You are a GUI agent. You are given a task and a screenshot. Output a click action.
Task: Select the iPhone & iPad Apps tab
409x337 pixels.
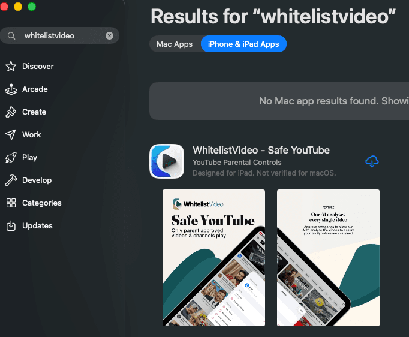(243, 44)
